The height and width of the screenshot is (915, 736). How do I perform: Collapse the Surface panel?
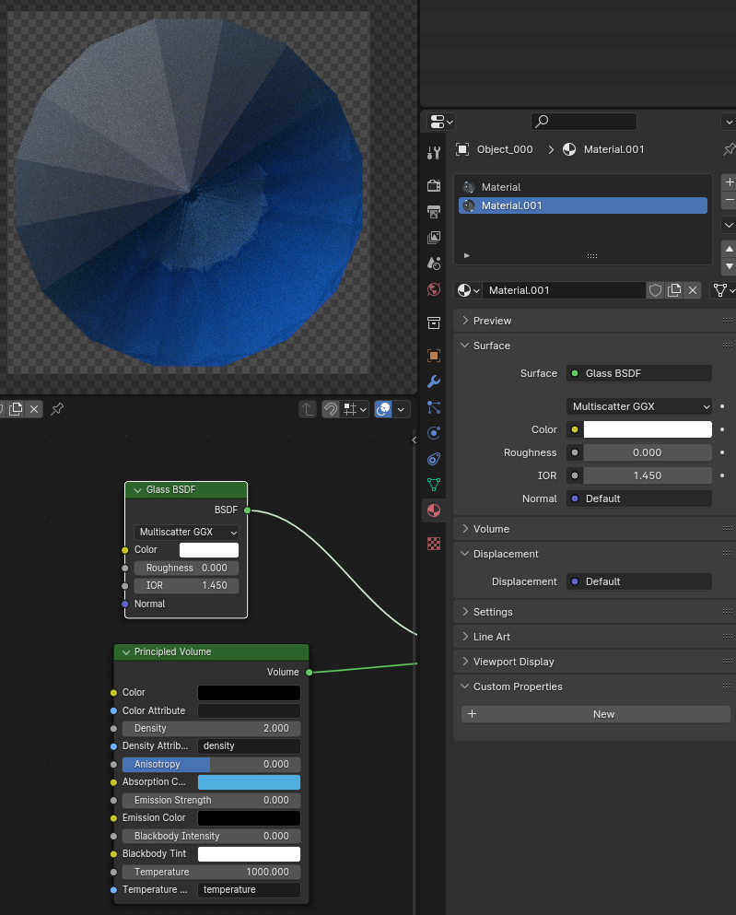click(465, 346)
